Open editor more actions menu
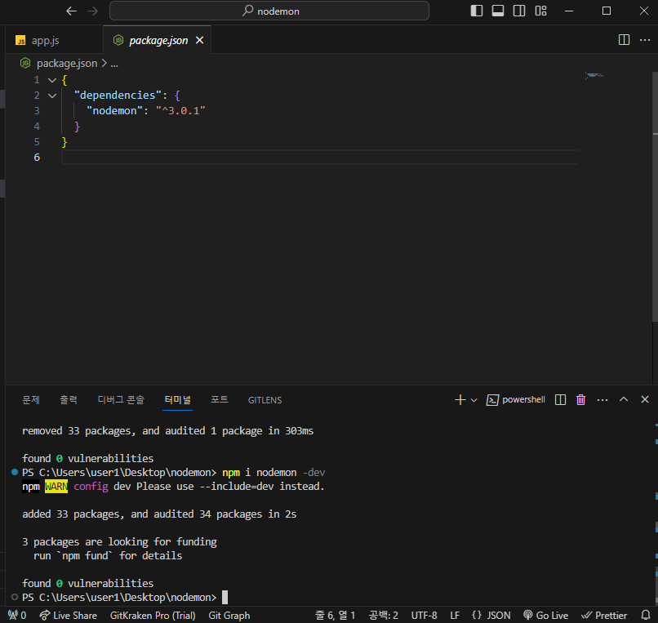The height and width of the screenshot is (623, 658). pos(645,40)
